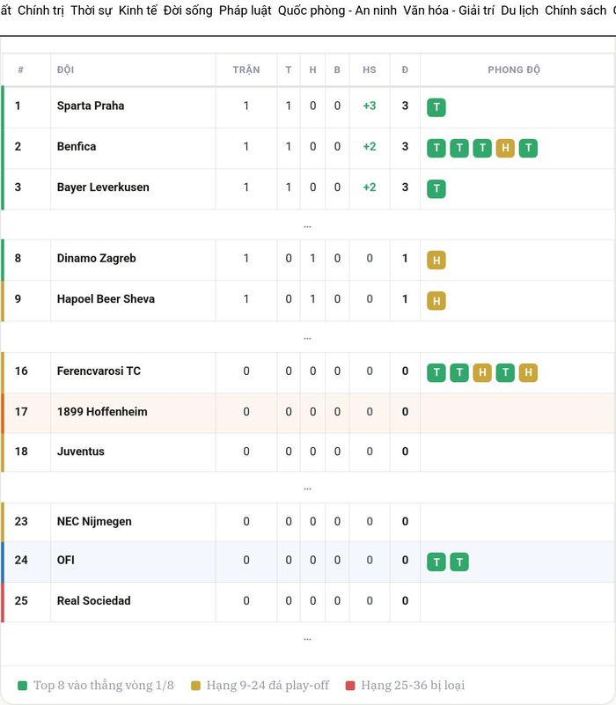Go to Quốc phòng - An ninh section

point(337,10)
